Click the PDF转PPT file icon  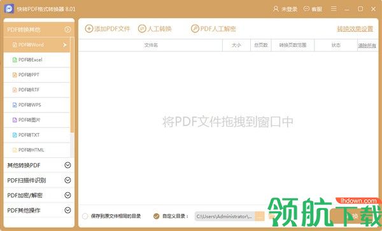(15, 75)
